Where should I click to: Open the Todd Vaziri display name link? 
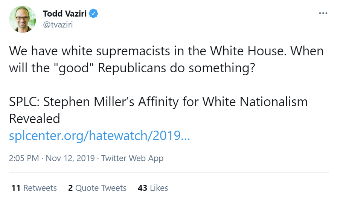(65, 14)
